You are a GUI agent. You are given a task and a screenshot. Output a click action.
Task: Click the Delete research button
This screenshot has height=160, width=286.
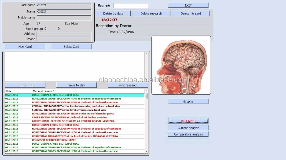coord(151,13)
